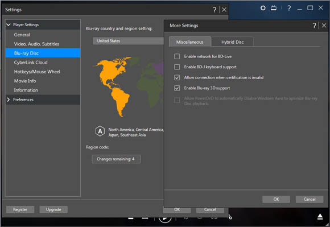Click Cancel in More Settings dialog
Image resolution: width=330 pixels, height=227 pixels.
[x=310, y=199]
